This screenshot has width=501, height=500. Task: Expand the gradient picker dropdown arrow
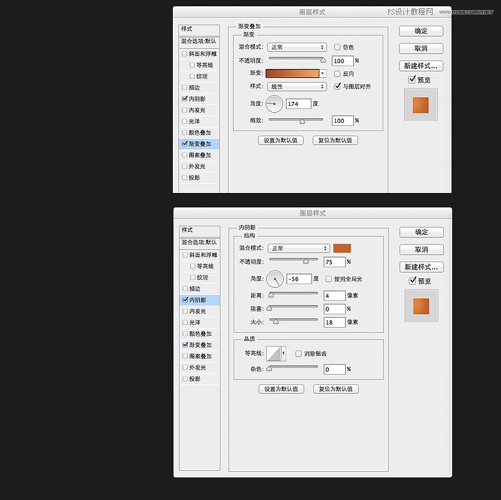point(323,73)
